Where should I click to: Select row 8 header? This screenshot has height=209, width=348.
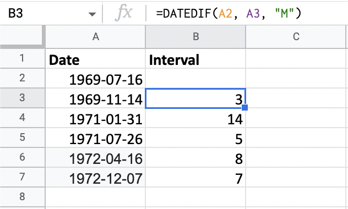[22, 196]
